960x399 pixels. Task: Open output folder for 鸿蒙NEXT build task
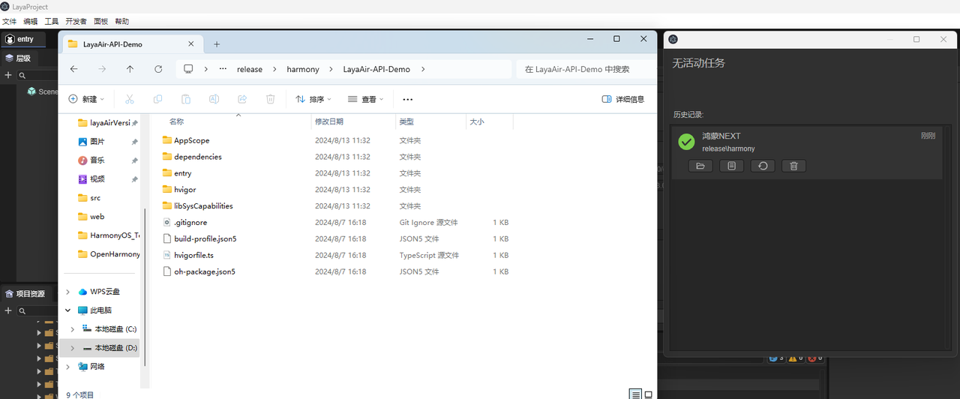click(700, 166)
